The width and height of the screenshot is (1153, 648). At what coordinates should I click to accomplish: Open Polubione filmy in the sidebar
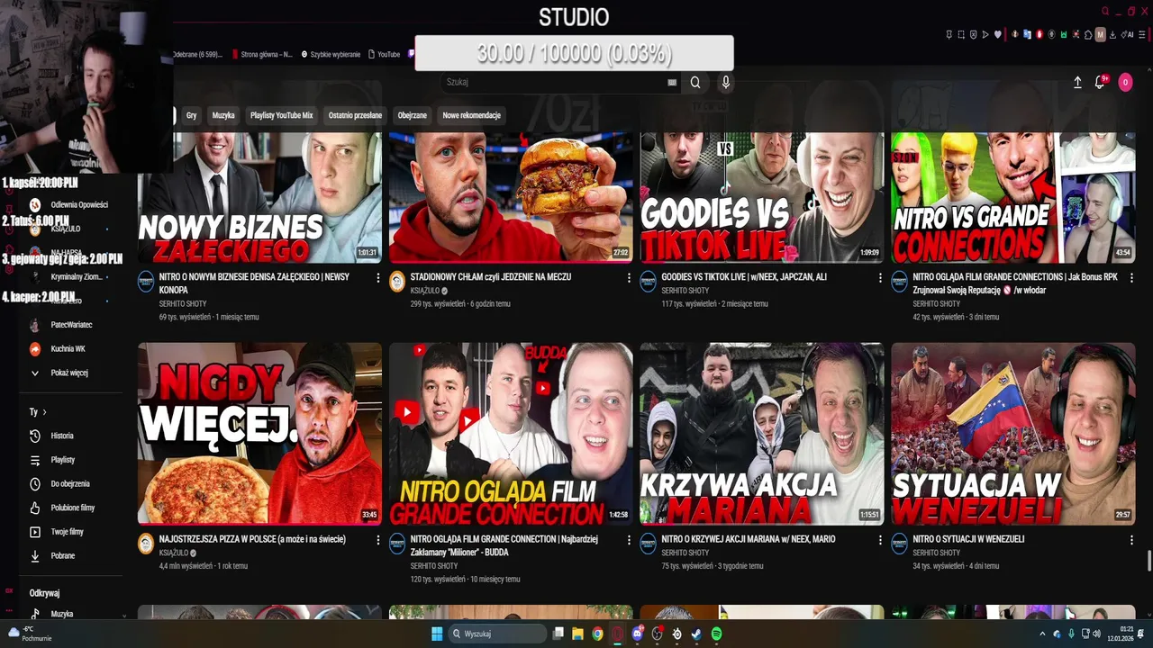[72, 508]
